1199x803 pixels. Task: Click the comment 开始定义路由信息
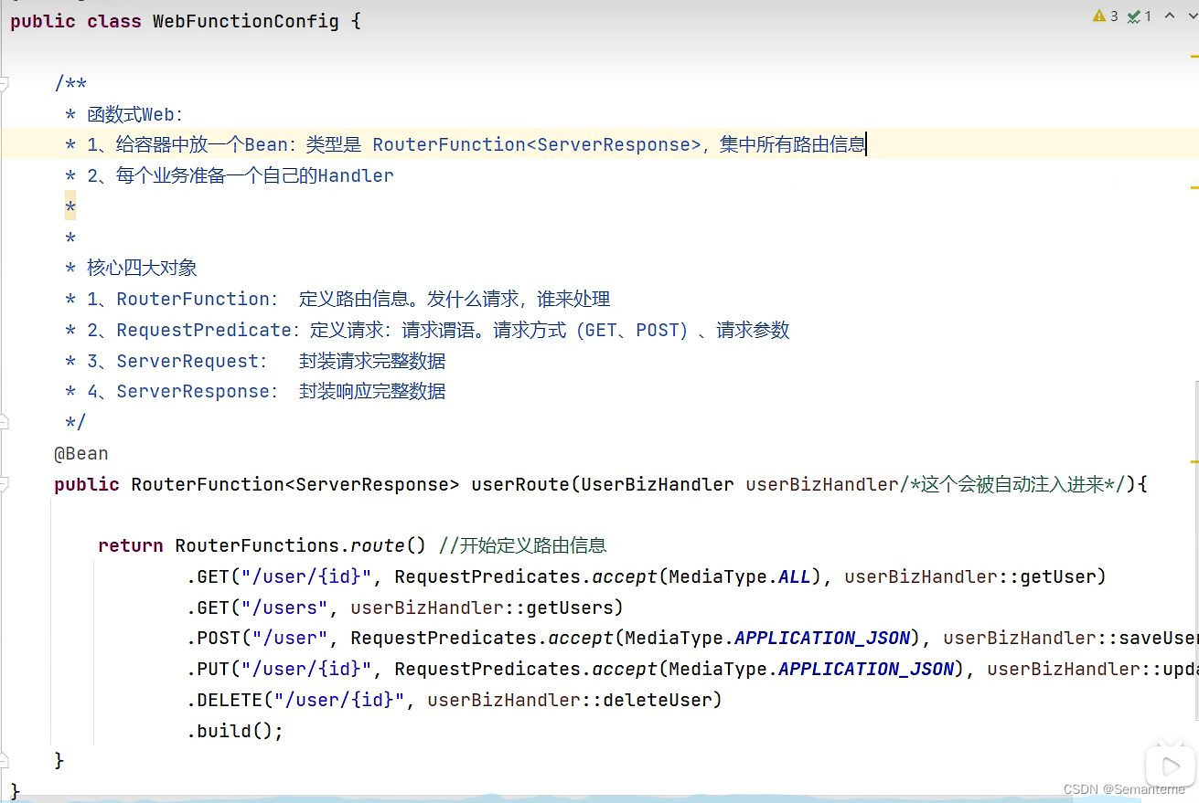coord(522,545)
